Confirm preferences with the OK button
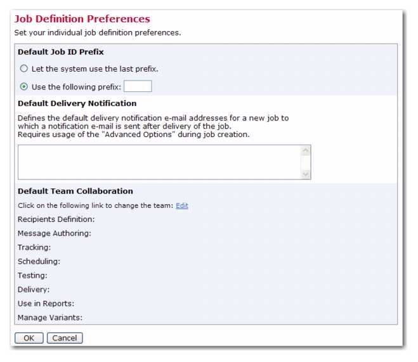Viewport: 418px width, 362px height. click(x=29, y=338)
